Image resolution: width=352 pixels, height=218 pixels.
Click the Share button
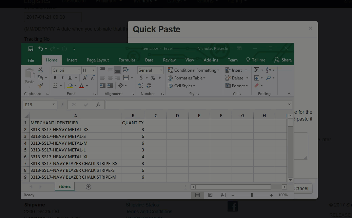point(283,60)
